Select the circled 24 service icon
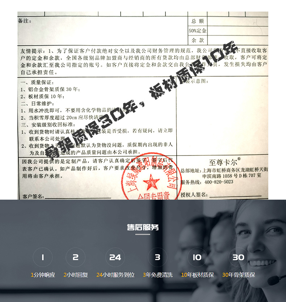The height and width of the screenshot is (302, 286). (115, 257)
